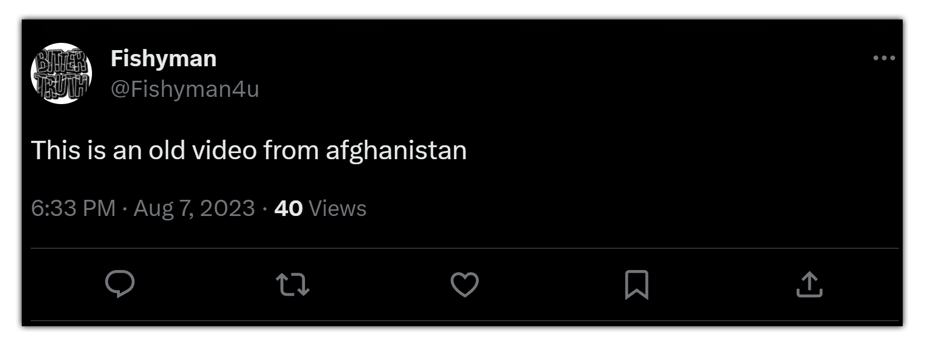The height and width of the screenshot is (344, 925).
Task: Click the word afghanistan in the tweet
Action: 396,150
